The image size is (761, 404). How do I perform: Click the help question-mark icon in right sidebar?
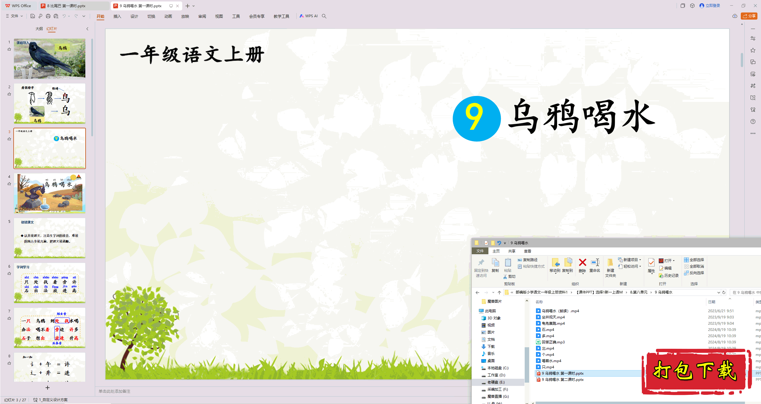click(x=753, y=121)
